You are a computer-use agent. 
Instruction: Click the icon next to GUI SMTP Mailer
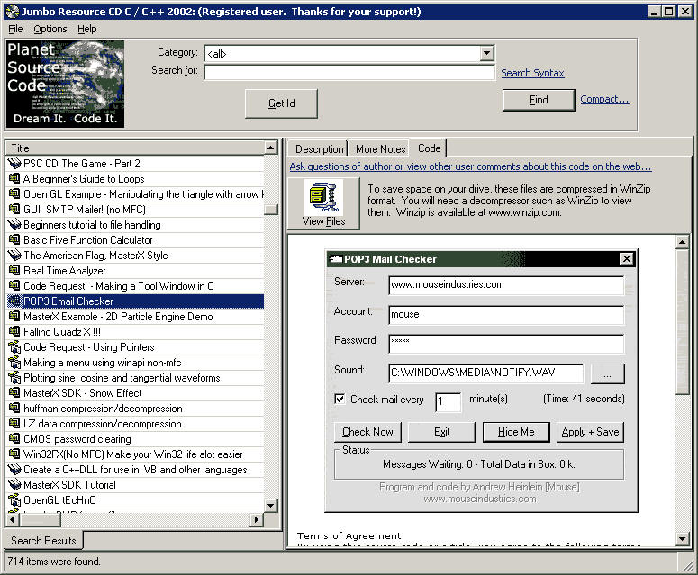pos(14,209)
